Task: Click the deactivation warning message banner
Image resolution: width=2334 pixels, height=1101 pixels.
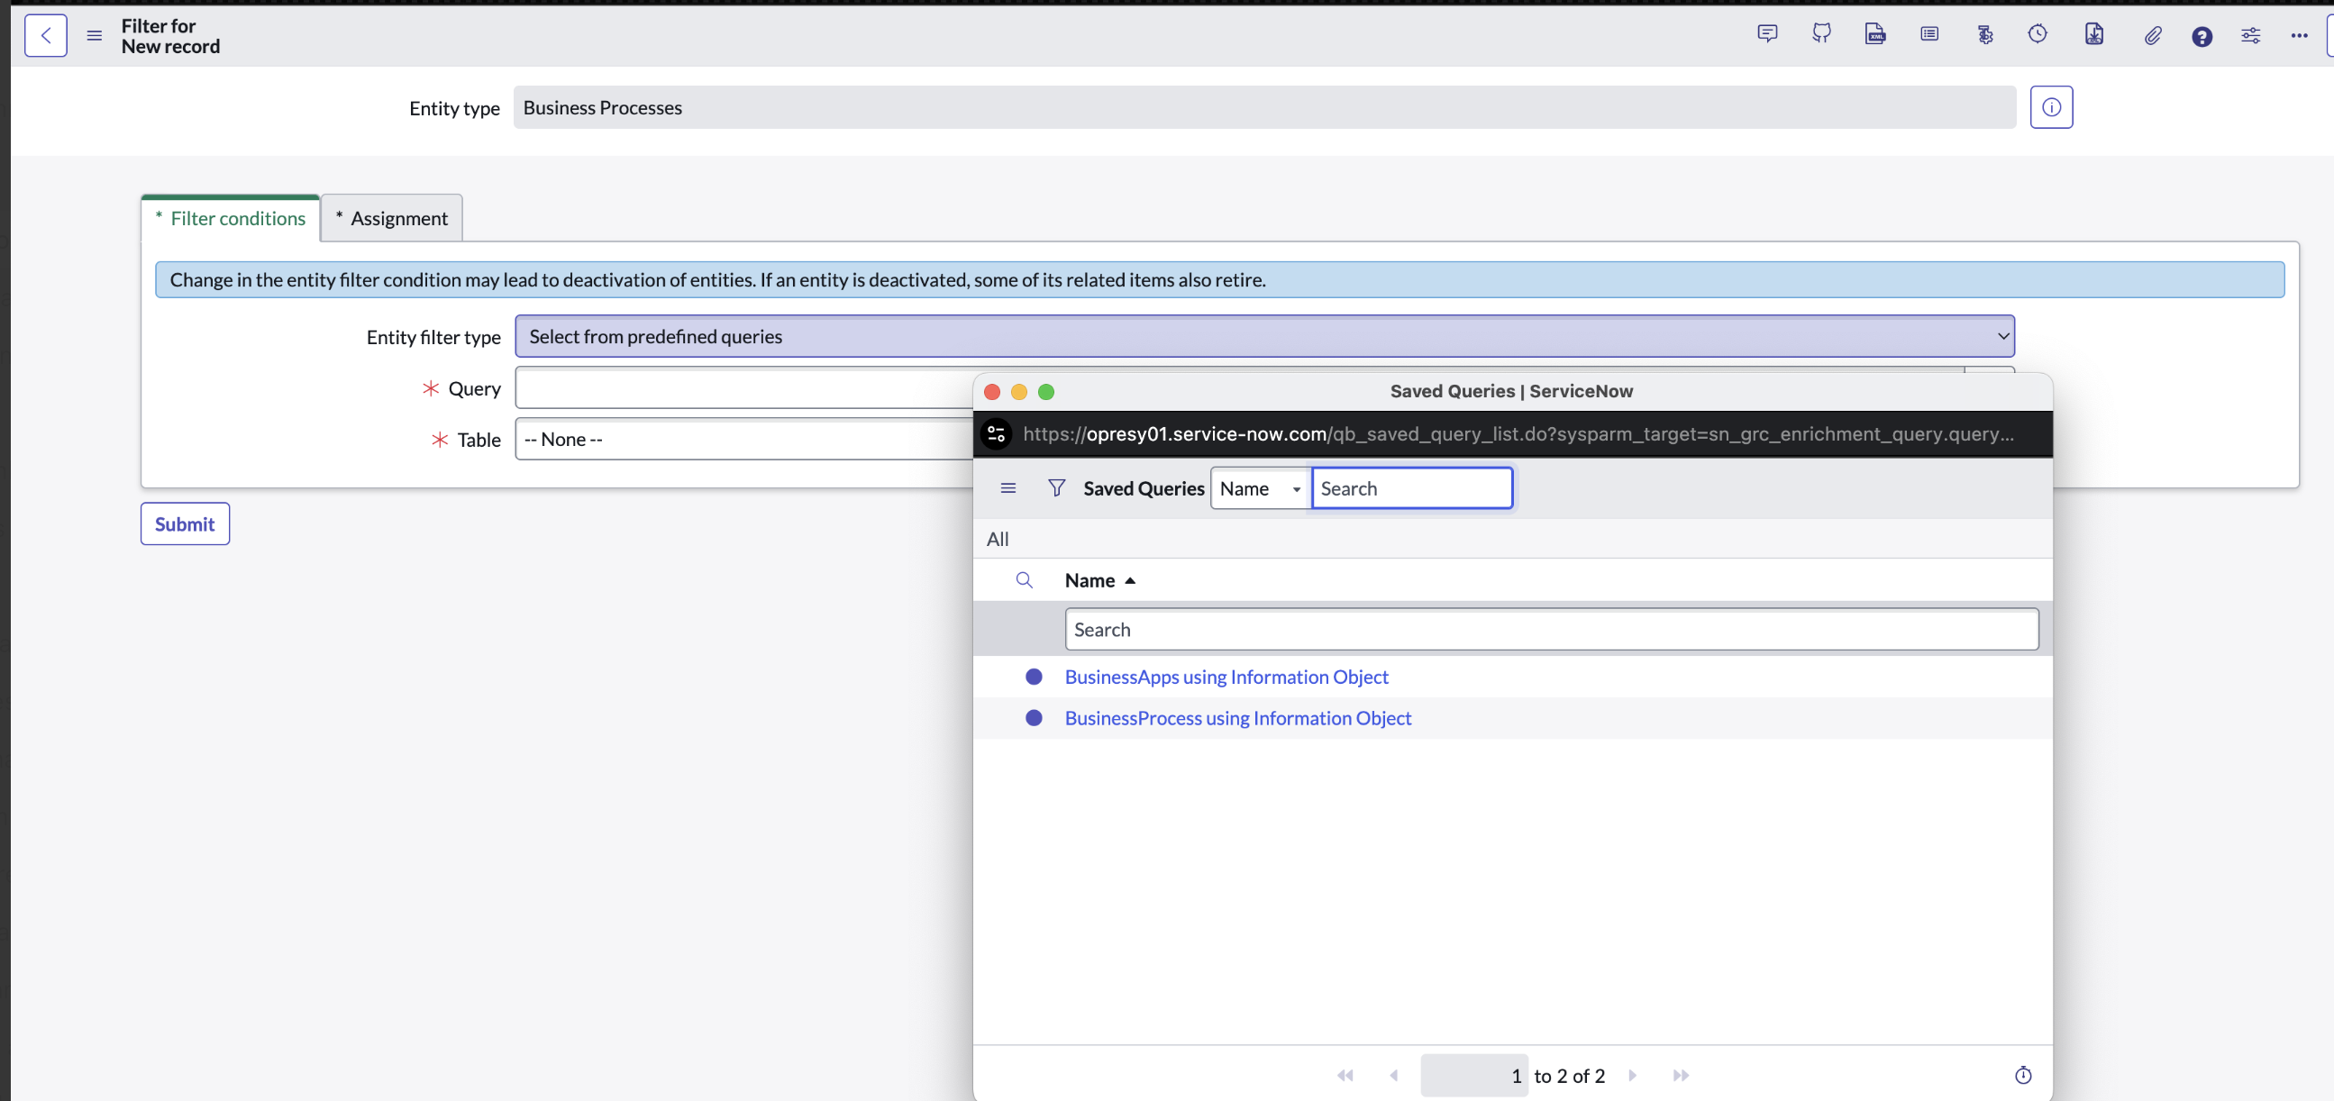Action: pos(1219,280)
